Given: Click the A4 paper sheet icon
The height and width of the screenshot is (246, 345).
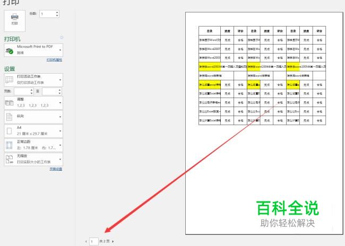Looking at the screenshot, I should coord(9,131).
